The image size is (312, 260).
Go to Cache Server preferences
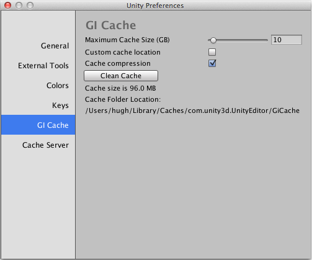pos(45,145)
